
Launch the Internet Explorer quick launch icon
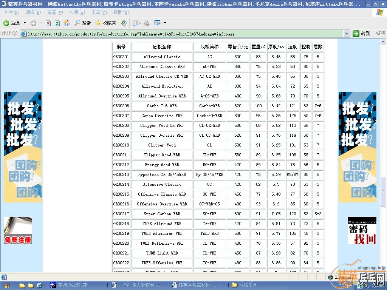coord(39,285)
